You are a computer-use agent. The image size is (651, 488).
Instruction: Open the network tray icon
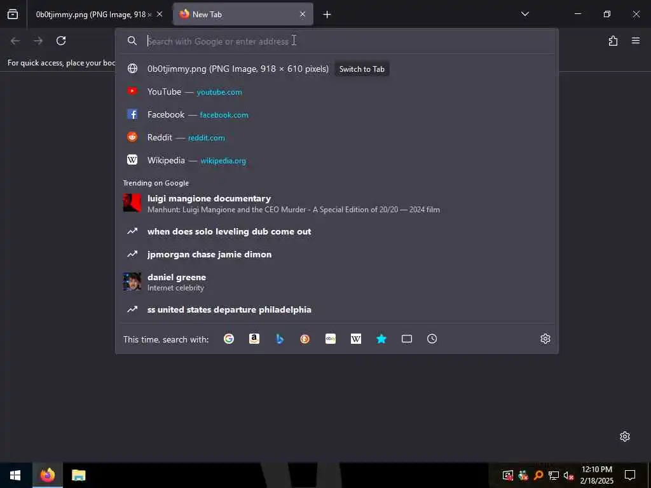[553, 475]
